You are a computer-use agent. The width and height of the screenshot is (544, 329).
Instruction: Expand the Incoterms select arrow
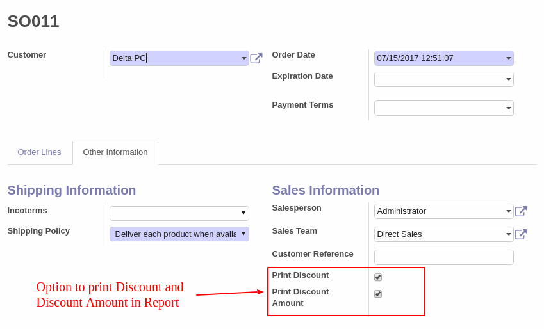pos(243,213)
